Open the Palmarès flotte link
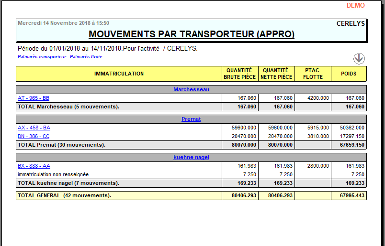 tap(86, 57)
